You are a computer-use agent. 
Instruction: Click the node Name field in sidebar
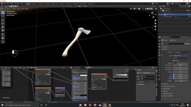point(148,77)
